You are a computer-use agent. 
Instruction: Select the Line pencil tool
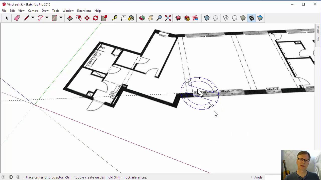[x=26, y=18]
